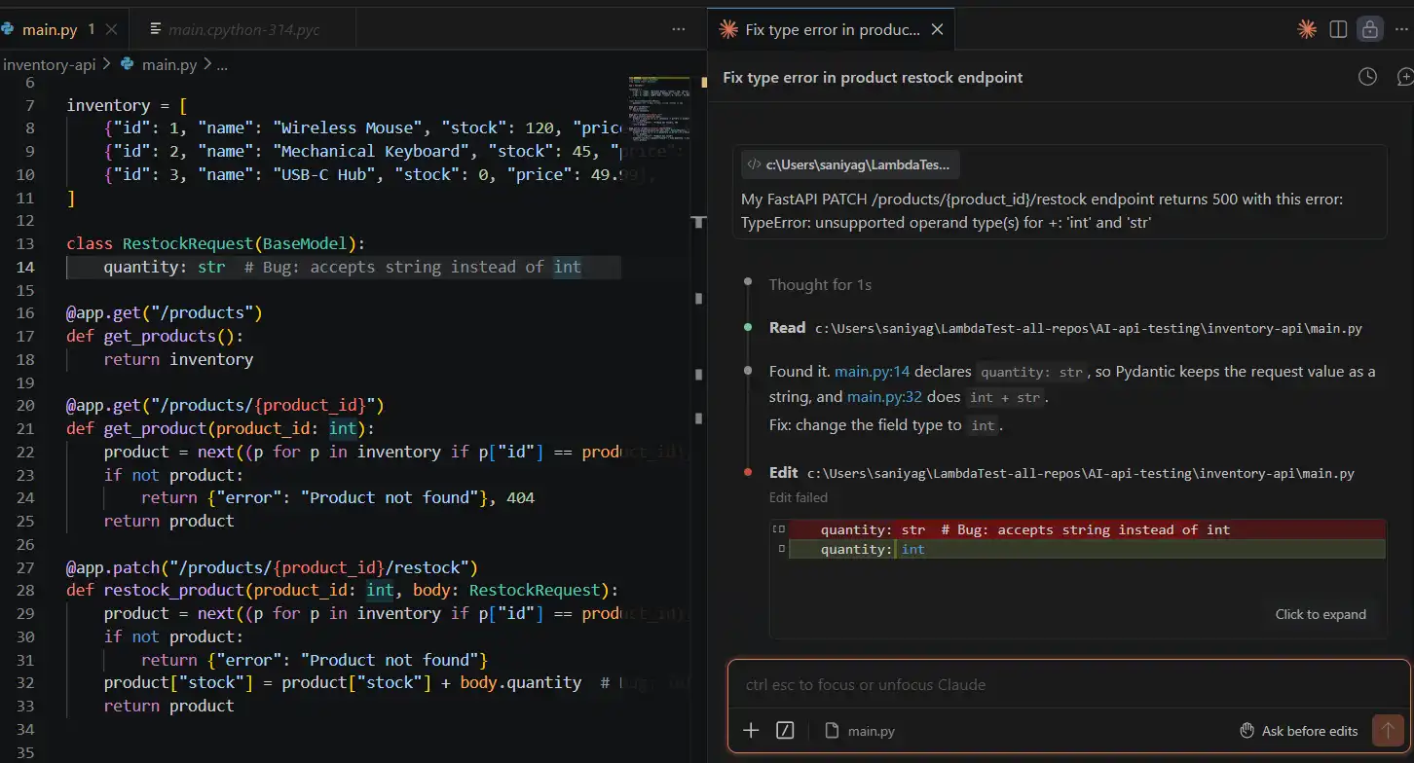Click the main.py file chip in the input bar
Screen dimensions: 1414x763
click(x=860, y=730)
